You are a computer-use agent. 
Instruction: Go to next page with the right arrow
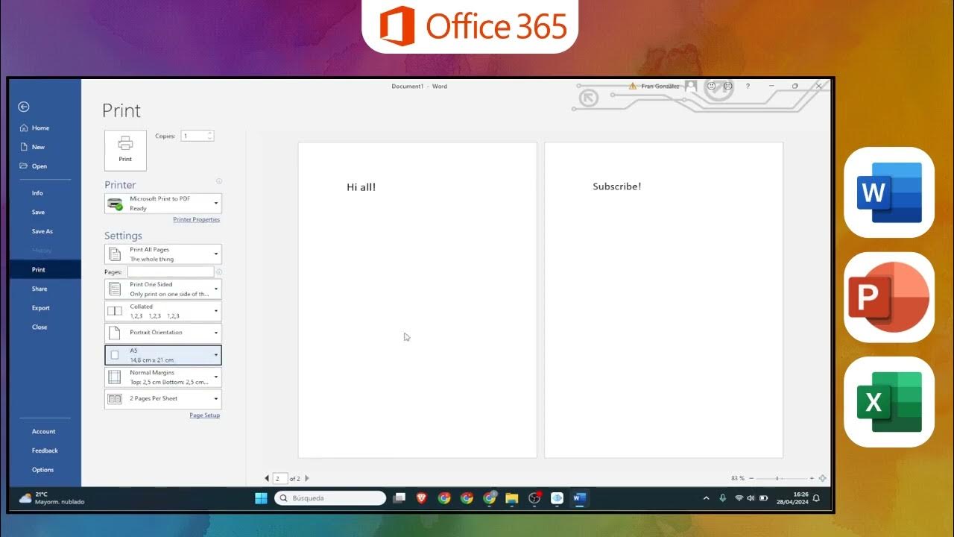[307, 478]
